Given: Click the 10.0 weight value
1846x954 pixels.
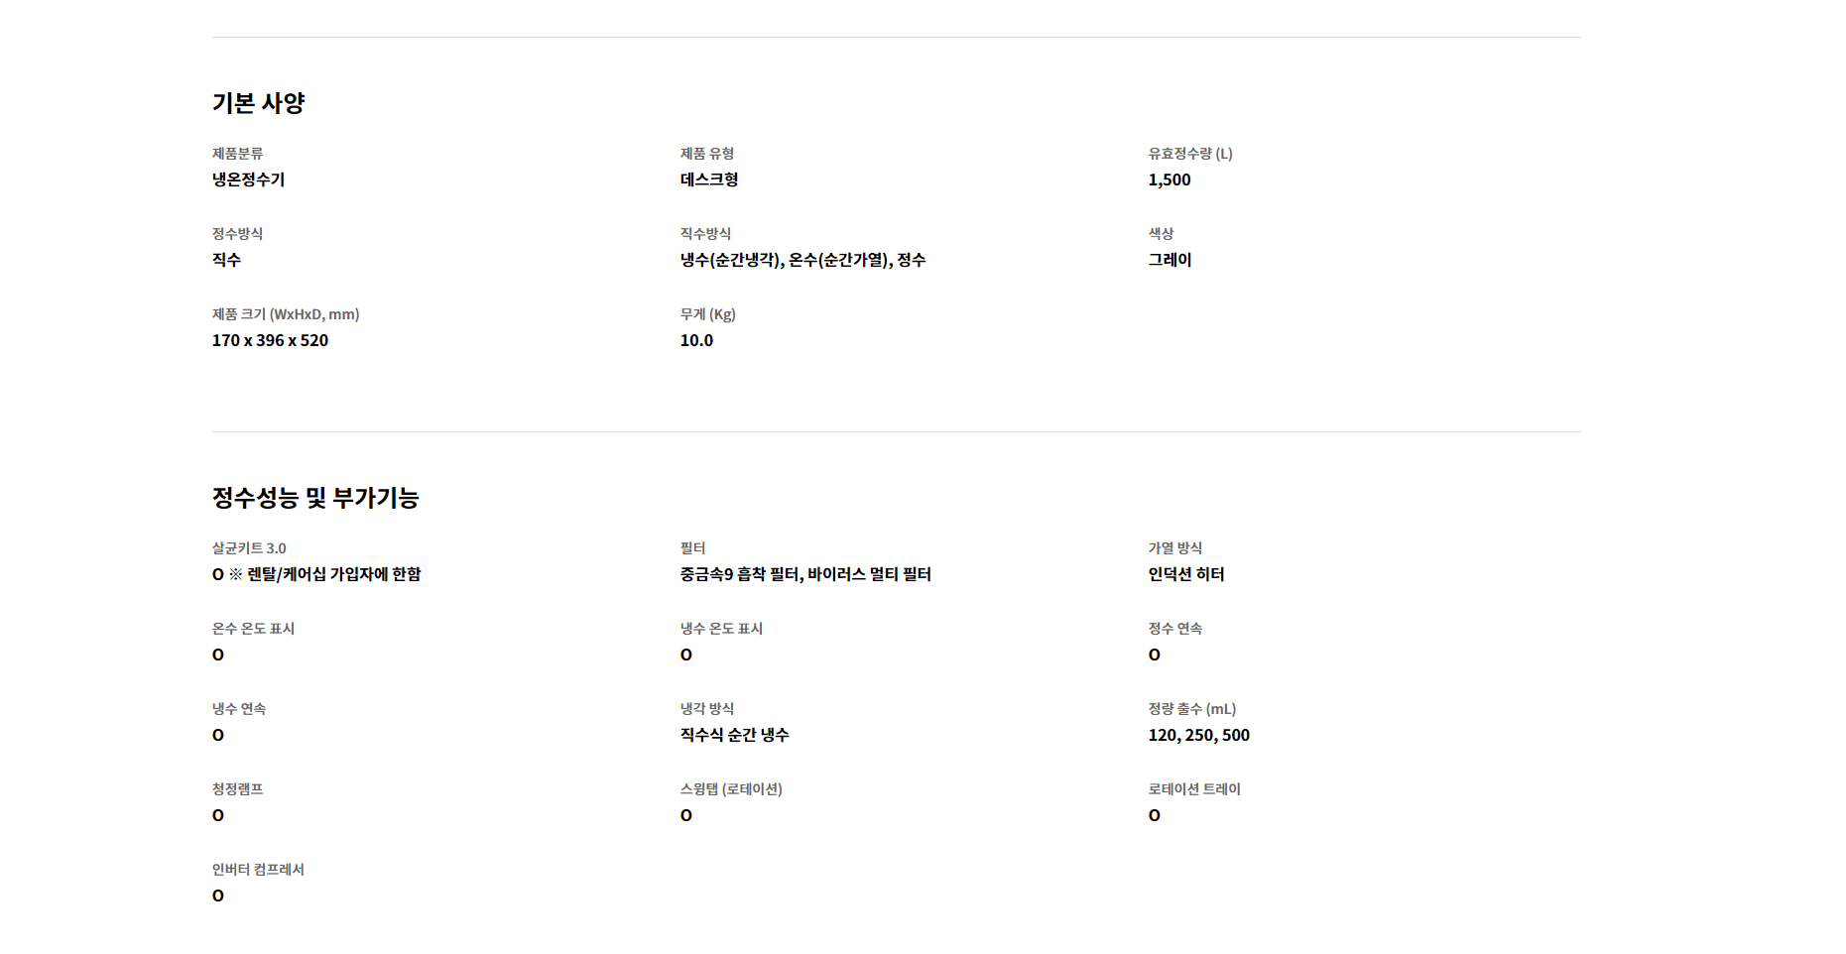Looking at the screenshot, I should pos(696,340).
